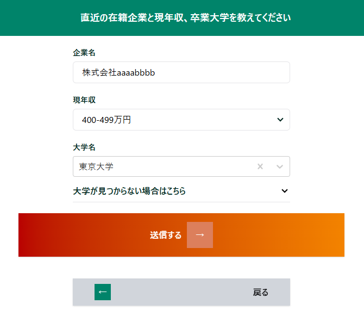
Task: Expand the 大学が見つからない場合はこちら chevron
Action: tap(285, 191)
